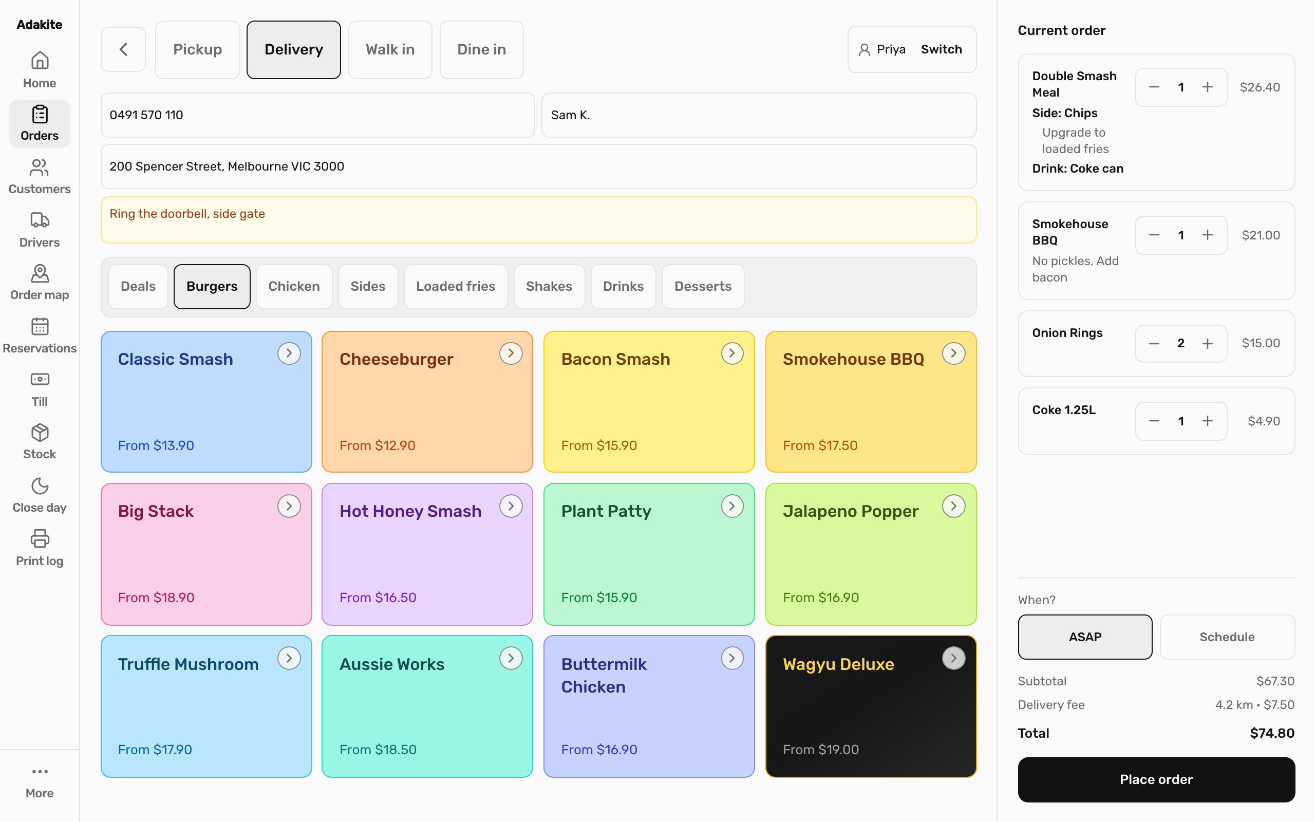Open the Chicken category tab

(294, 287)
